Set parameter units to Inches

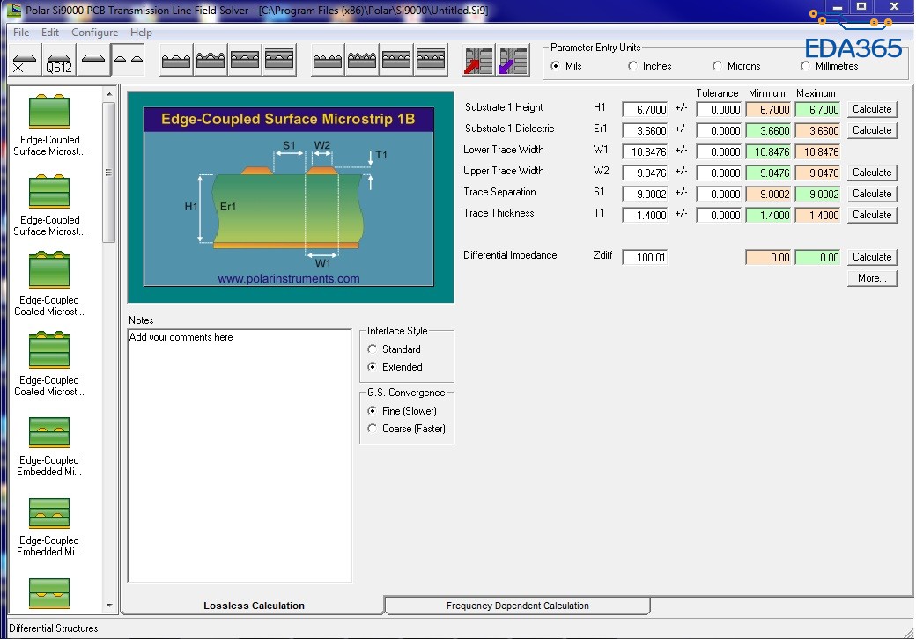(x=633, y=66)
